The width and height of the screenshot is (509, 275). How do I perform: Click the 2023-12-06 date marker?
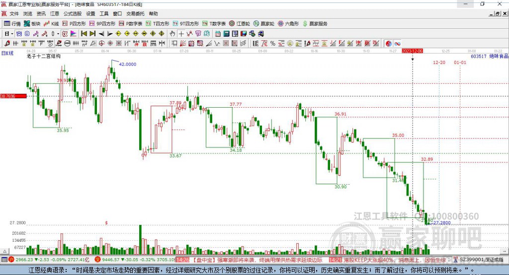point(412,51)
